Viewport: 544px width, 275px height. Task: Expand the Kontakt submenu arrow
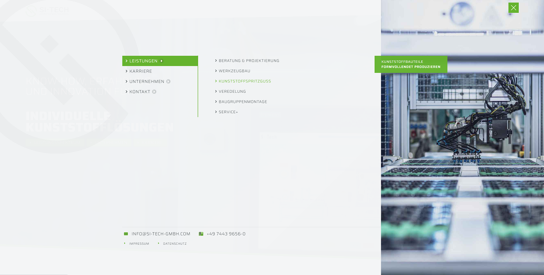(154, 92)
